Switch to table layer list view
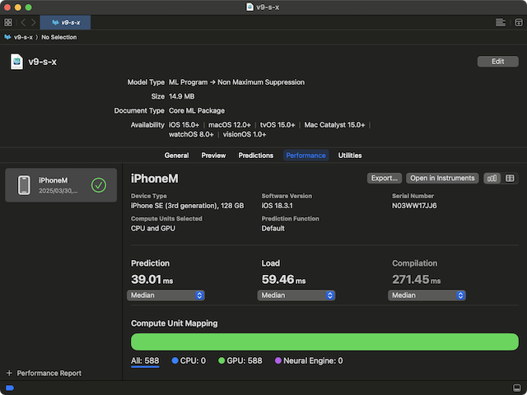The image size is (527, 395). click(x=510, y=178)
